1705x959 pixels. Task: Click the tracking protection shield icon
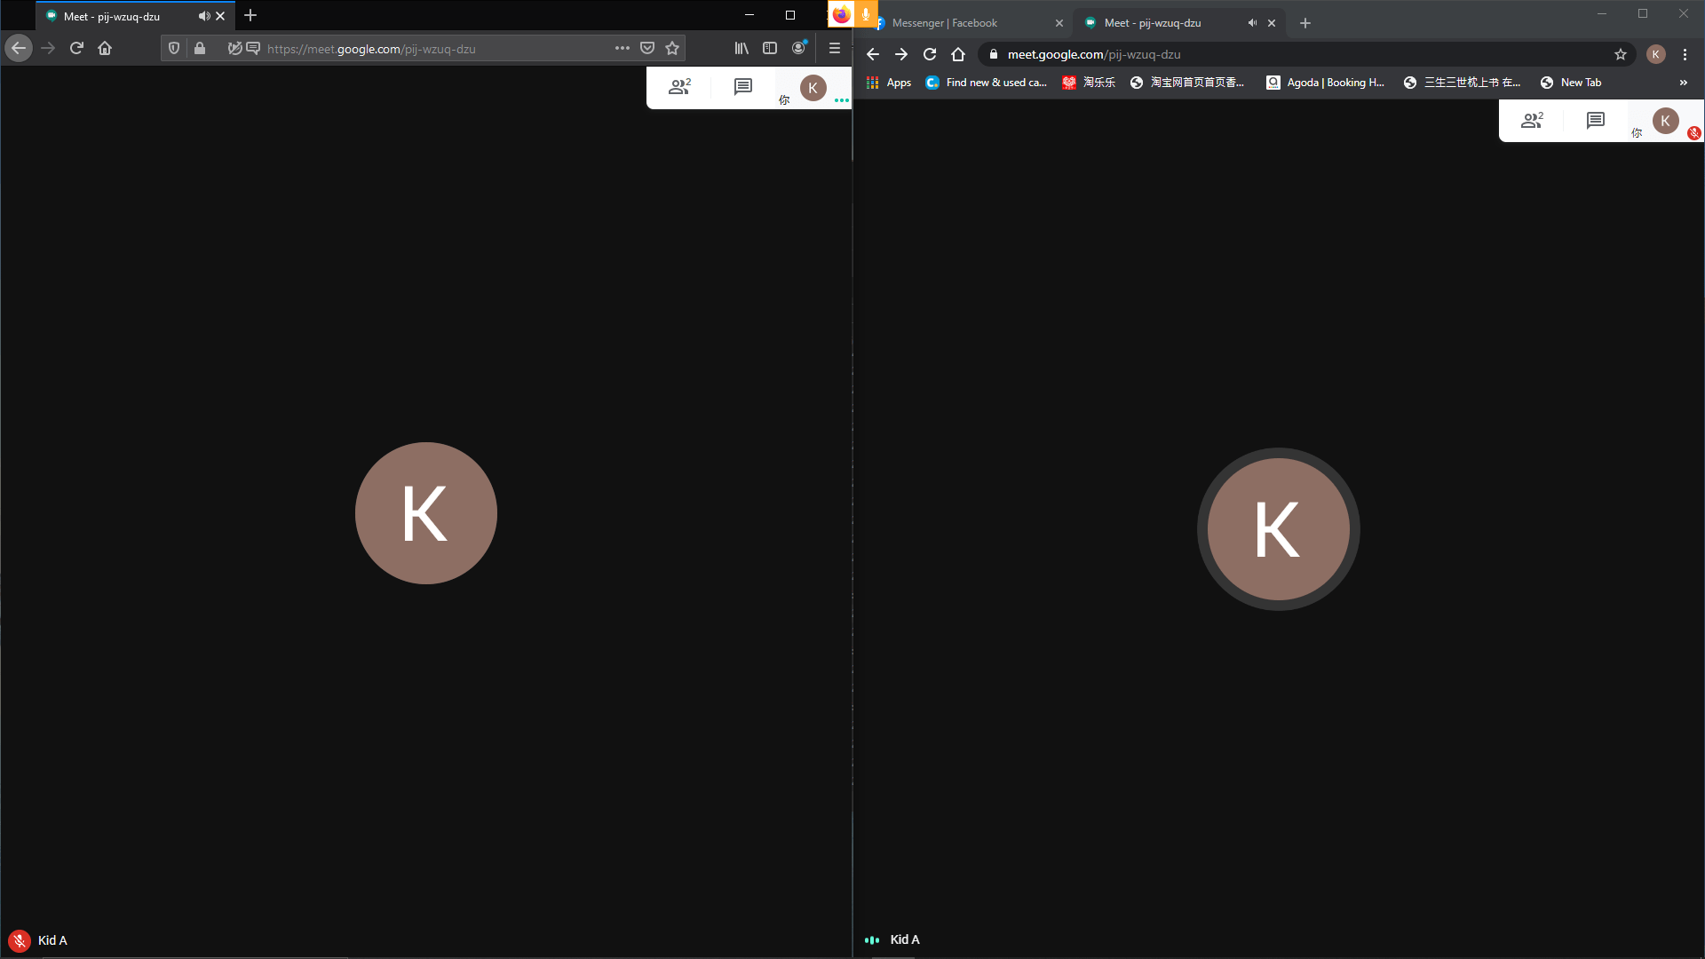click(x=174, y=49)
